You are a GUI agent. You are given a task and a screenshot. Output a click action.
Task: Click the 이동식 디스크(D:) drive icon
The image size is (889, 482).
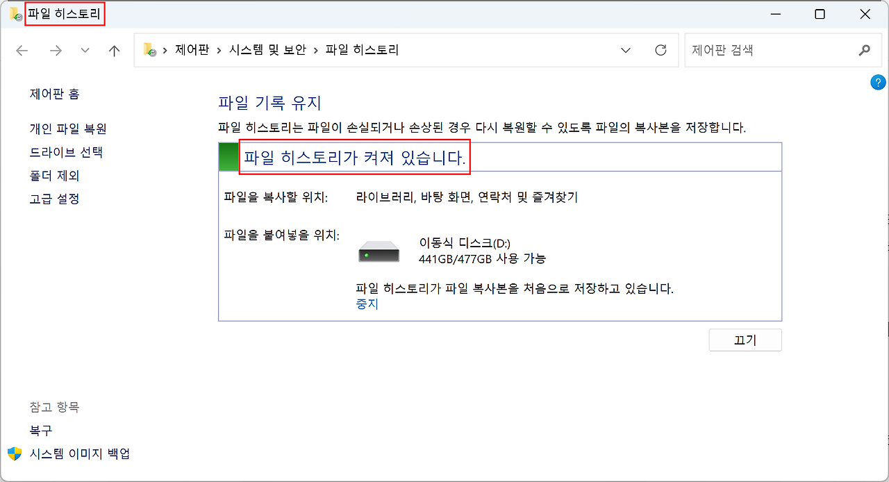(x=379, y=251)
